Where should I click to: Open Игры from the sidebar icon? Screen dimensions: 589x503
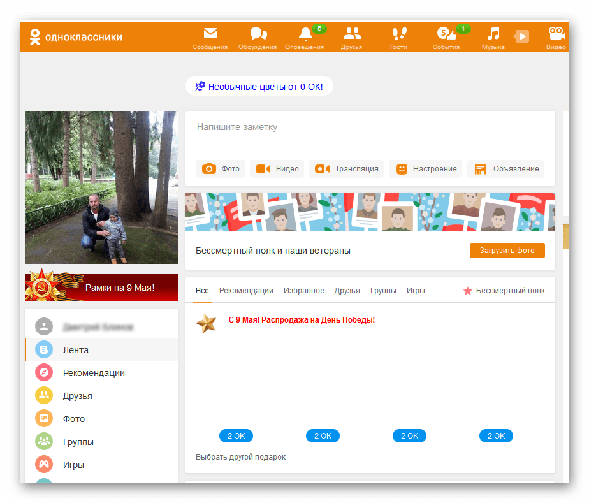coord(43,464)
